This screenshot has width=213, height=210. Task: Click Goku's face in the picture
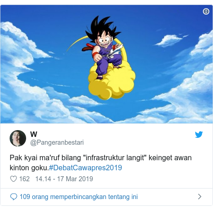104,41
